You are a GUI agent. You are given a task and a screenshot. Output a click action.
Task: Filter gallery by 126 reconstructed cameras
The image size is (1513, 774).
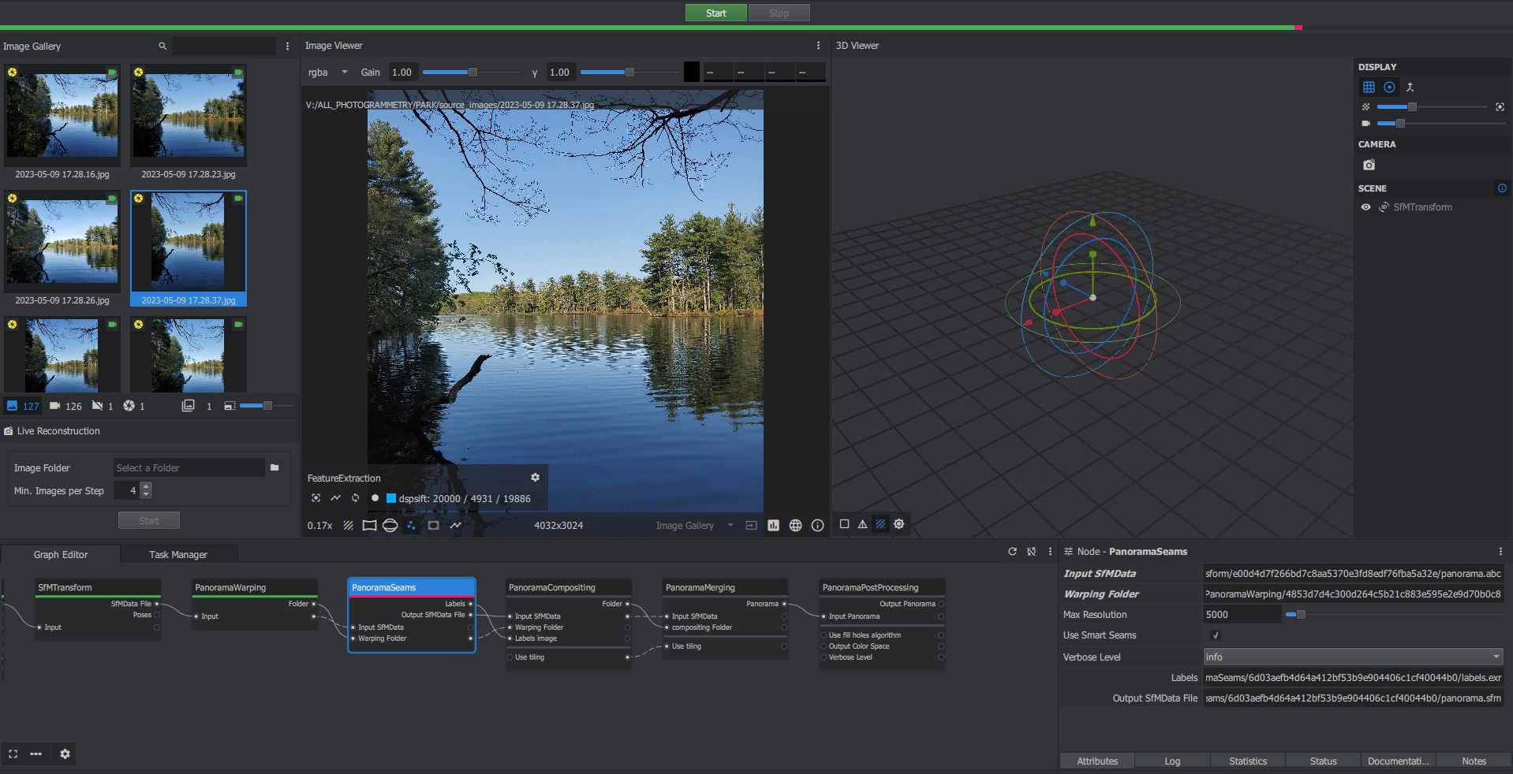65,406
